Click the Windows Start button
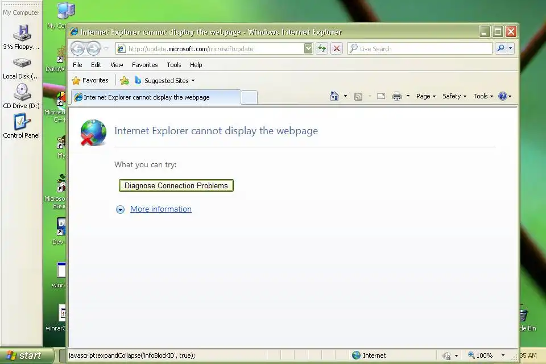This screenshot has height=364, width=546. (27, 355)
